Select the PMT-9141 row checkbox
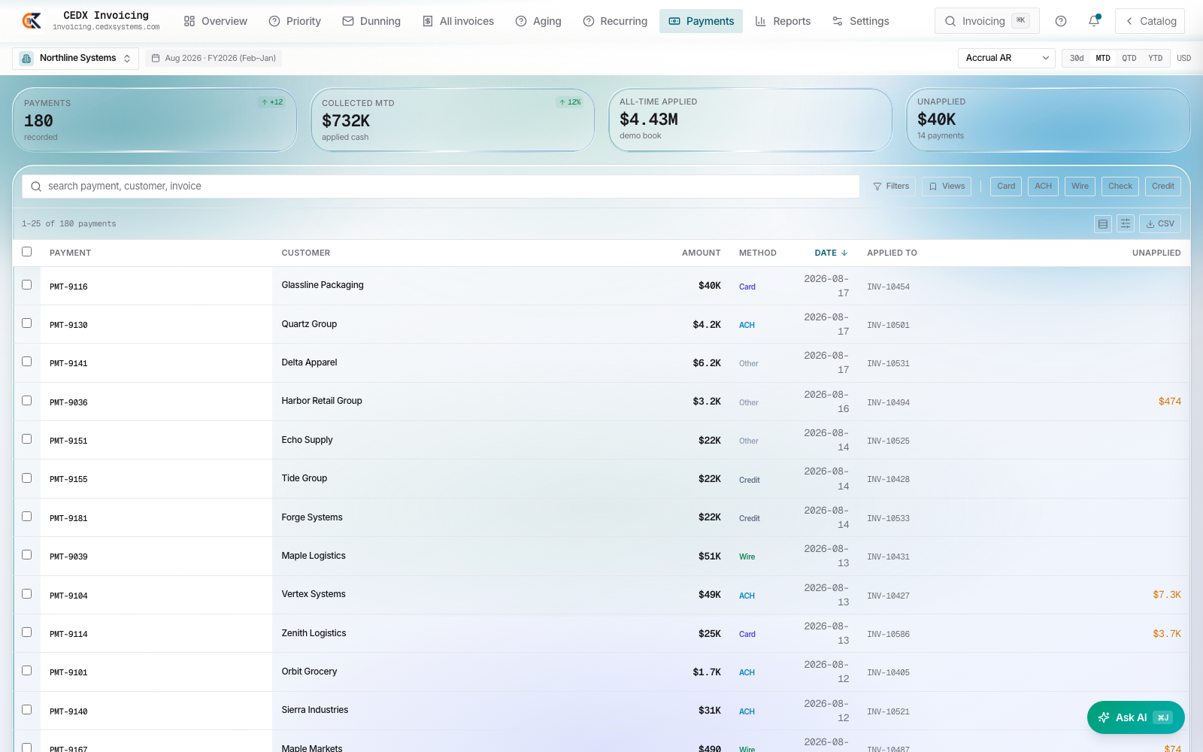The image size is (1203, 752). 27,362
